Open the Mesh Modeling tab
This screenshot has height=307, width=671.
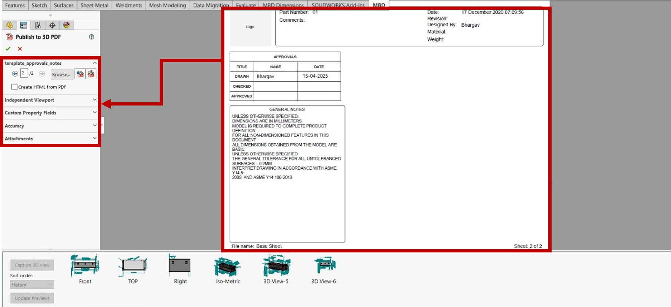point(167,5)
